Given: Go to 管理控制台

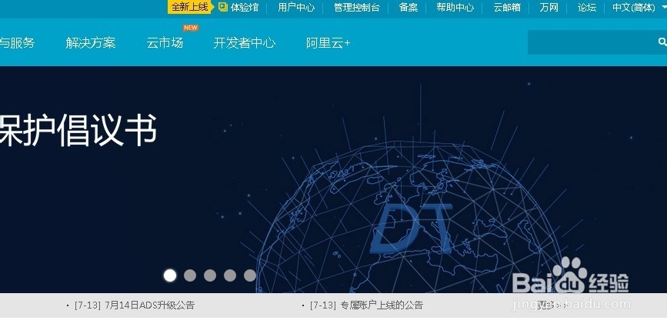Looking at the screenshot, I should point(356,7).
